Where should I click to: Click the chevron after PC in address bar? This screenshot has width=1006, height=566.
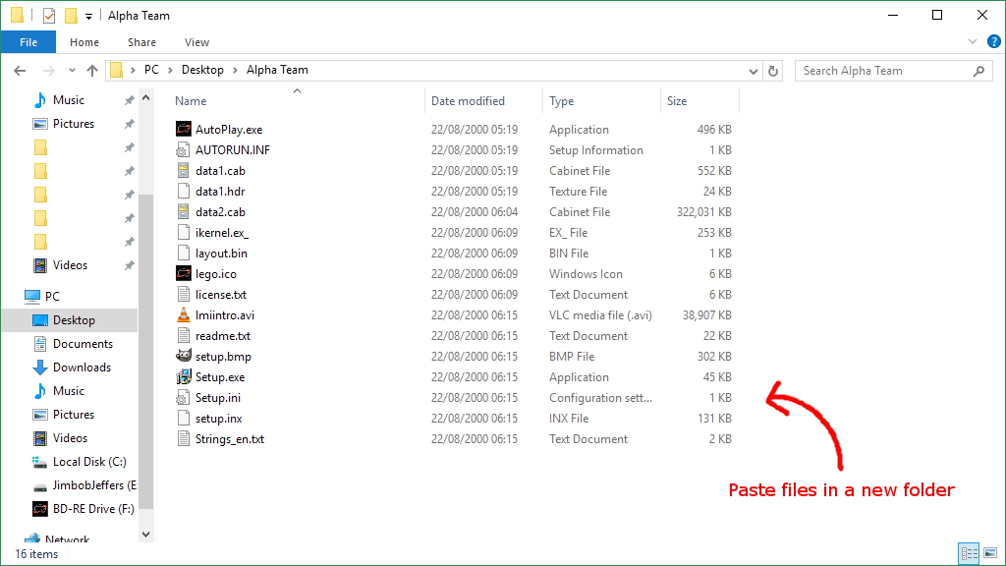(x=170, y=71)
